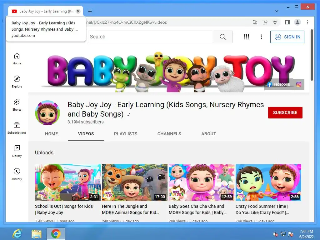This screenshot has width=320, height=240.
Task: Open File Explorer from the taskbar
Action: pyautogui.click(x=37, y=234)
